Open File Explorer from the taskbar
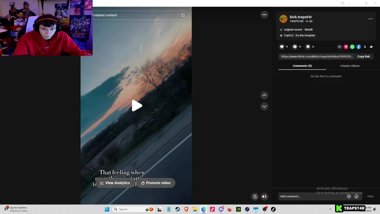The height and width of the screenshot is (214, 380). pyautogui.click(x=195, y=209)
